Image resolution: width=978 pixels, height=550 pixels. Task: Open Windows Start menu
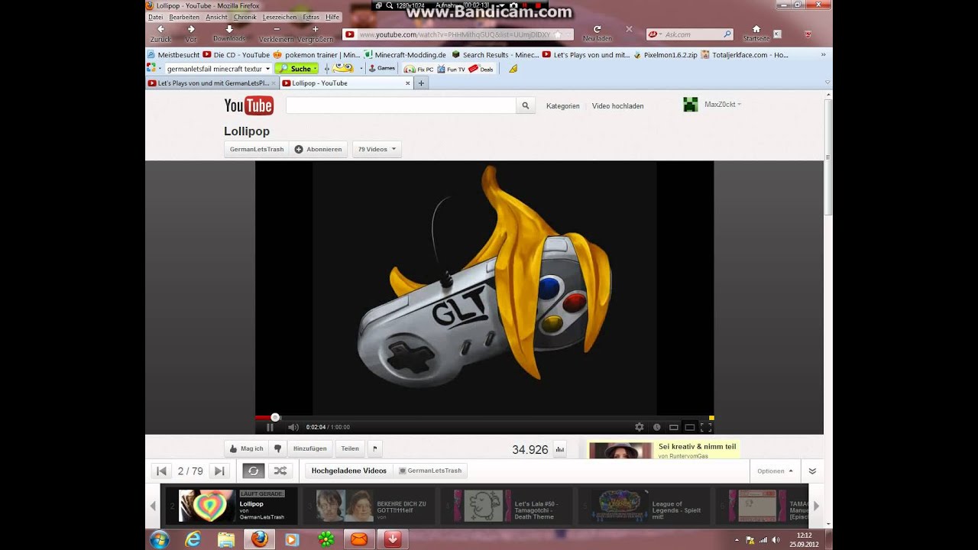point(160,539)
